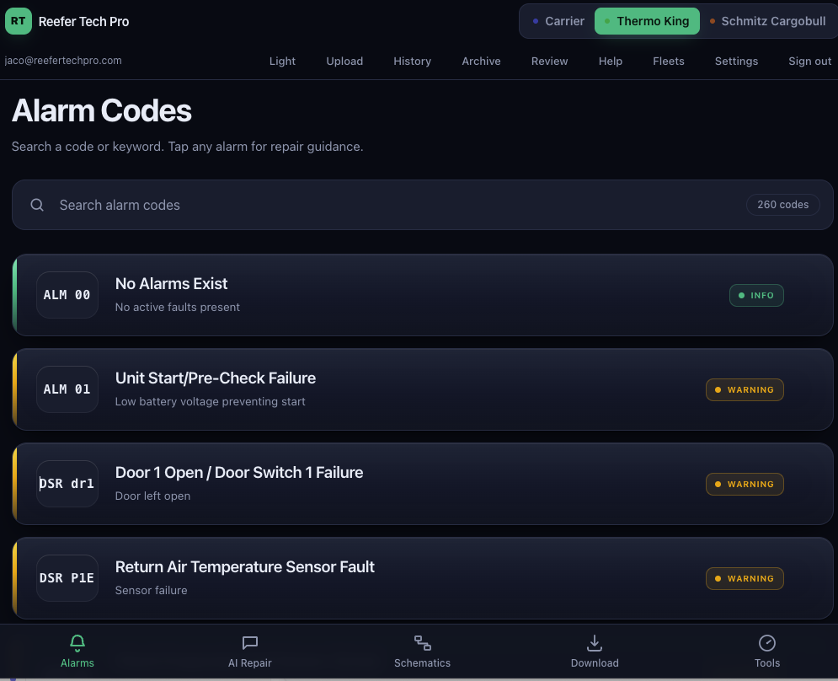
Task: Click the Sign out link
Action: pyautogui.click(x=809, y=61)
